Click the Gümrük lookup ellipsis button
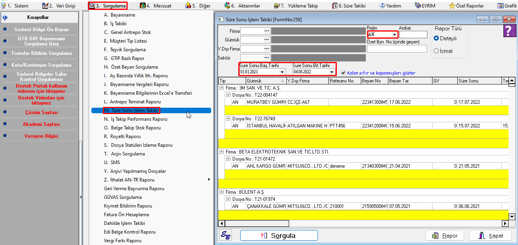The height and width of the screenshot is (245, 518). [x=267, y=40]
